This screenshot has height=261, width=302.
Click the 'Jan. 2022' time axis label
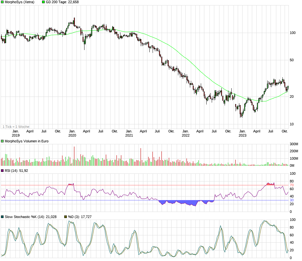pos(185,133)
